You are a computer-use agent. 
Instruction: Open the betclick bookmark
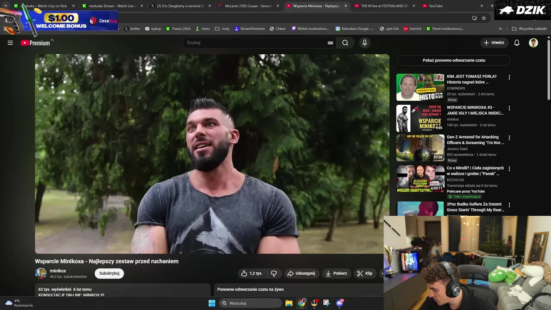coord(412,29)
